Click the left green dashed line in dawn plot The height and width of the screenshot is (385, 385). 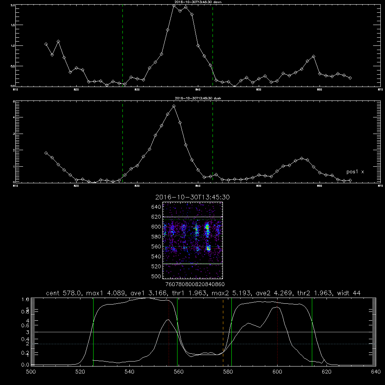click(122, 45)
